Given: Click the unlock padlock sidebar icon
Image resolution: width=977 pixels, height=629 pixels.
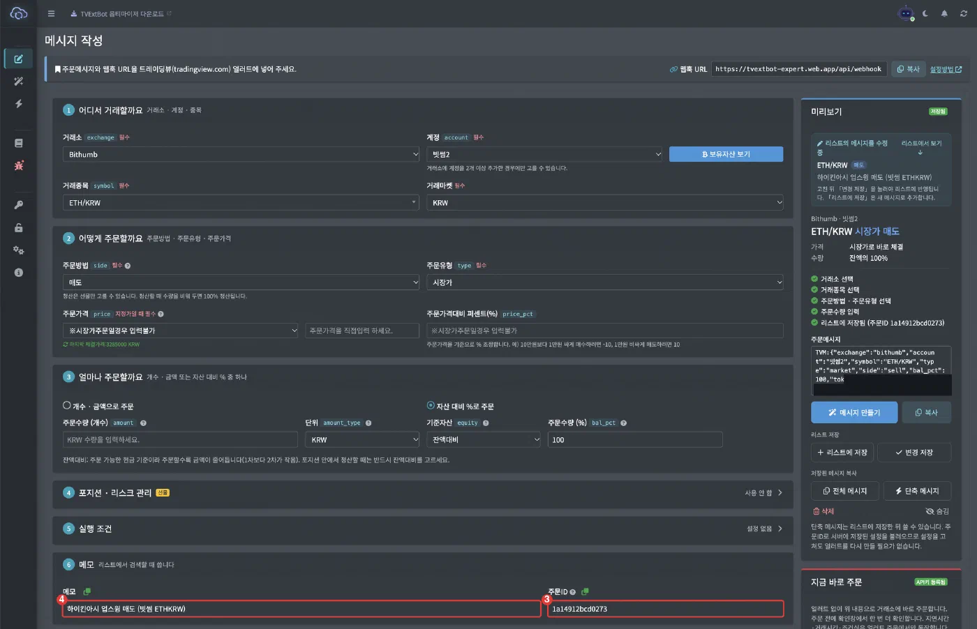Looking at the screenshot, I should 19,227.
